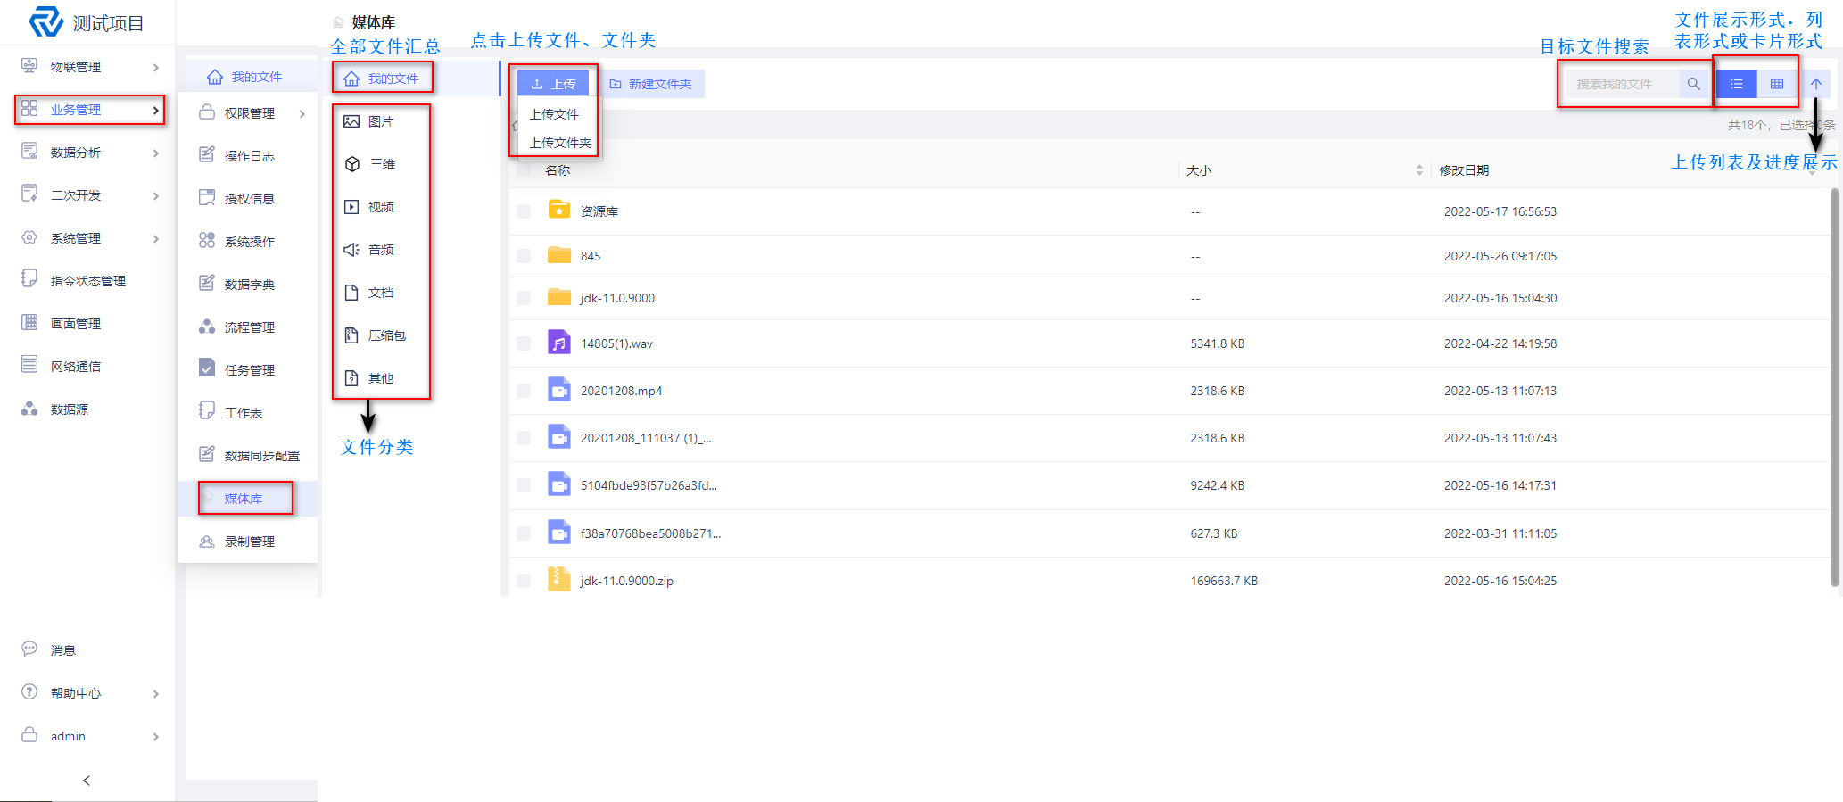Tick the checkbox for 资源库 row
Viewport: 1843px width, 802px height.
pos(524,211)
